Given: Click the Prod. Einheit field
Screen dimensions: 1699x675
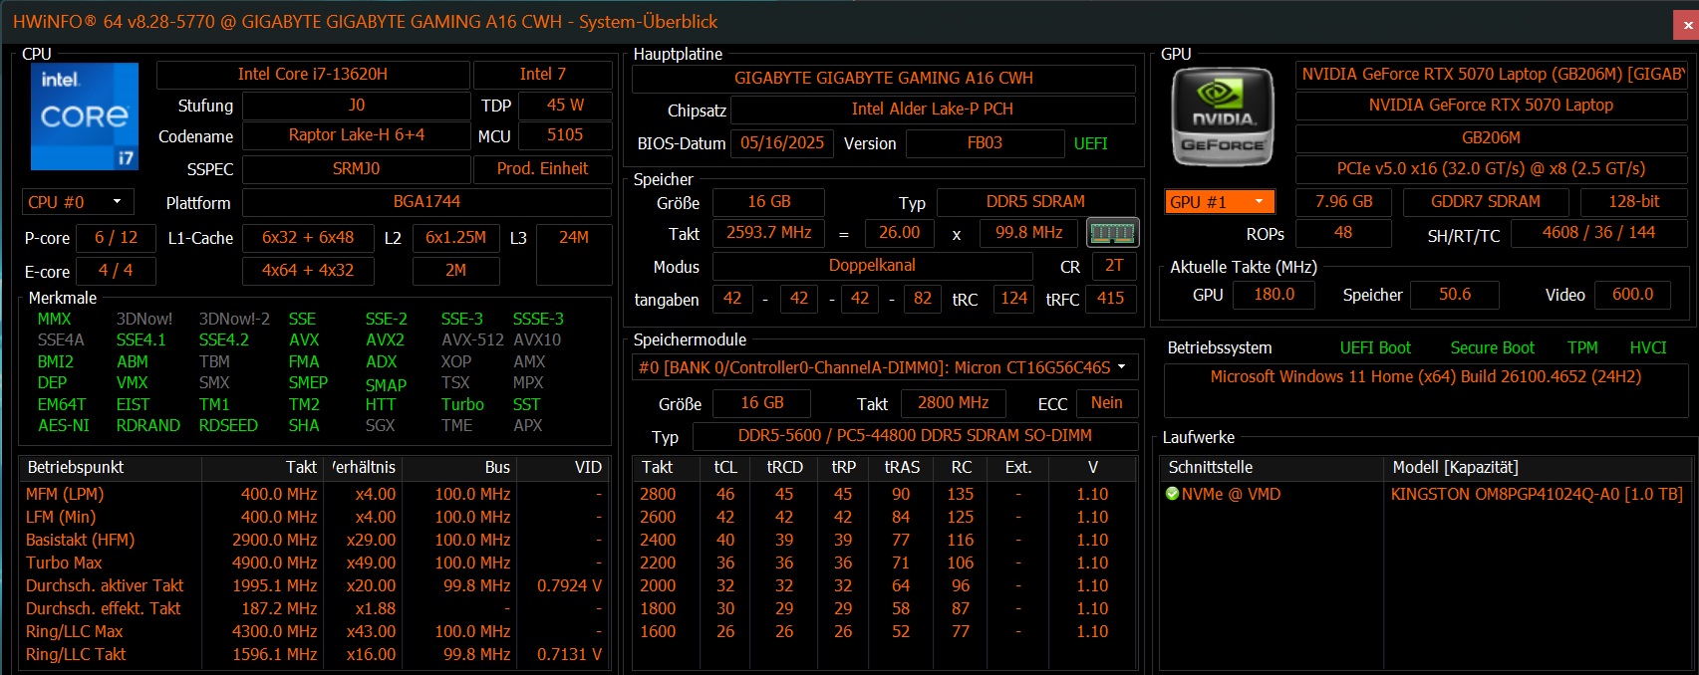Looking at the screenshot, I should [543, 169].
